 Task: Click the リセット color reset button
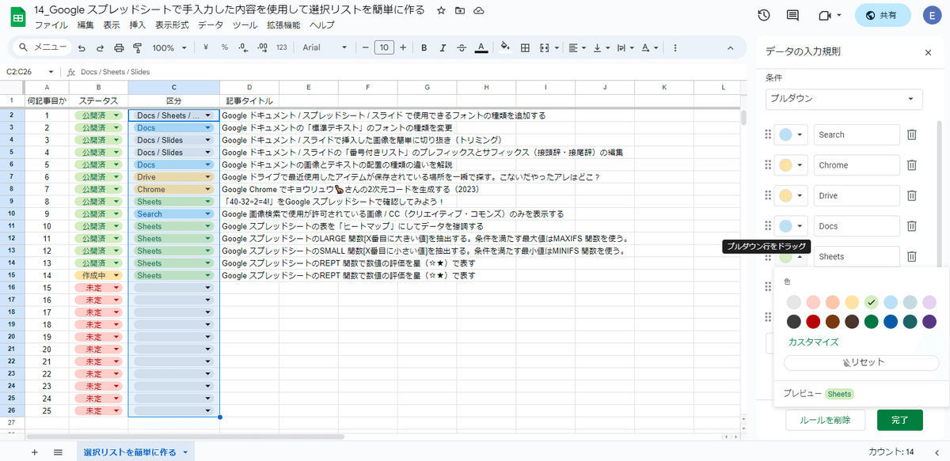tap(861, 362)
